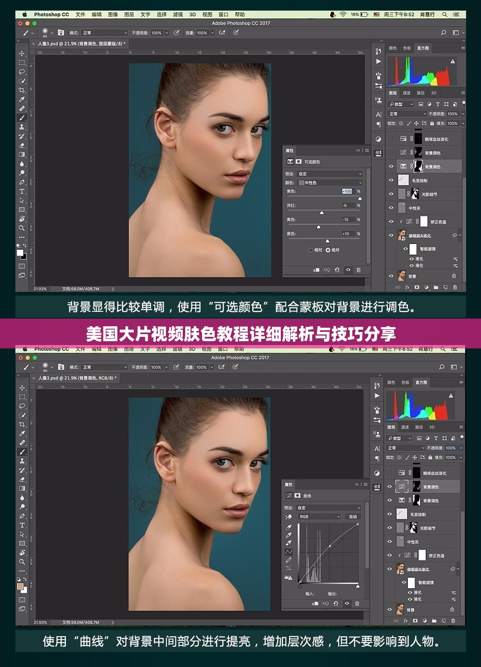481x667 pixels.
Task: Click the white point eyedropper in the Curves panel
Action: (289, 543)
